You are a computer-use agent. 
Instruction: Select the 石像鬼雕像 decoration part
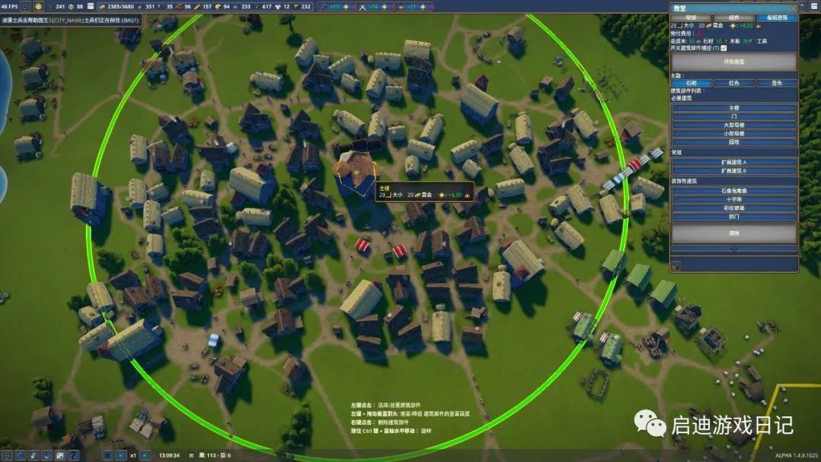pyautogui.click(x=734, y=191)
